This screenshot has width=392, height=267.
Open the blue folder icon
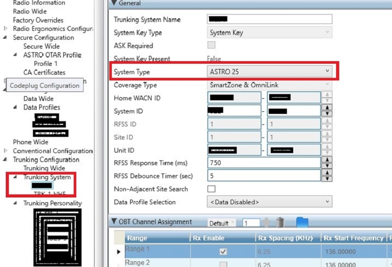tap(302, 223)
